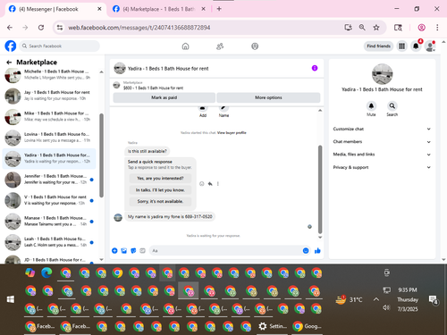The height and width of the screenshot is (335, 447).
Task: Click the Search Facebook field
Action: [x=60, y=46]
